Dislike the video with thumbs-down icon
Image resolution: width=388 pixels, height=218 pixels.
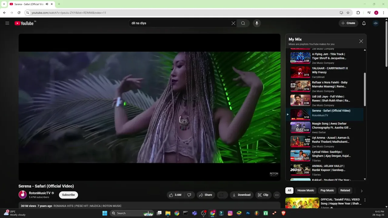(x=189, y=195)
